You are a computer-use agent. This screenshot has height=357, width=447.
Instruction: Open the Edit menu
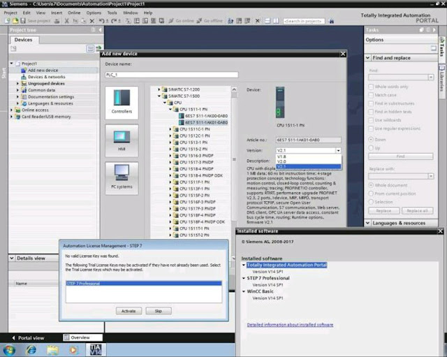(x=27, y=13)
